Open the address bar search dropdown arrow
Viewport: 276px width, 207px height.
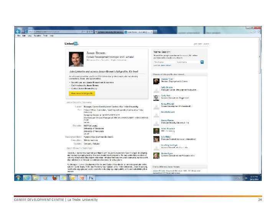[85, 32]
